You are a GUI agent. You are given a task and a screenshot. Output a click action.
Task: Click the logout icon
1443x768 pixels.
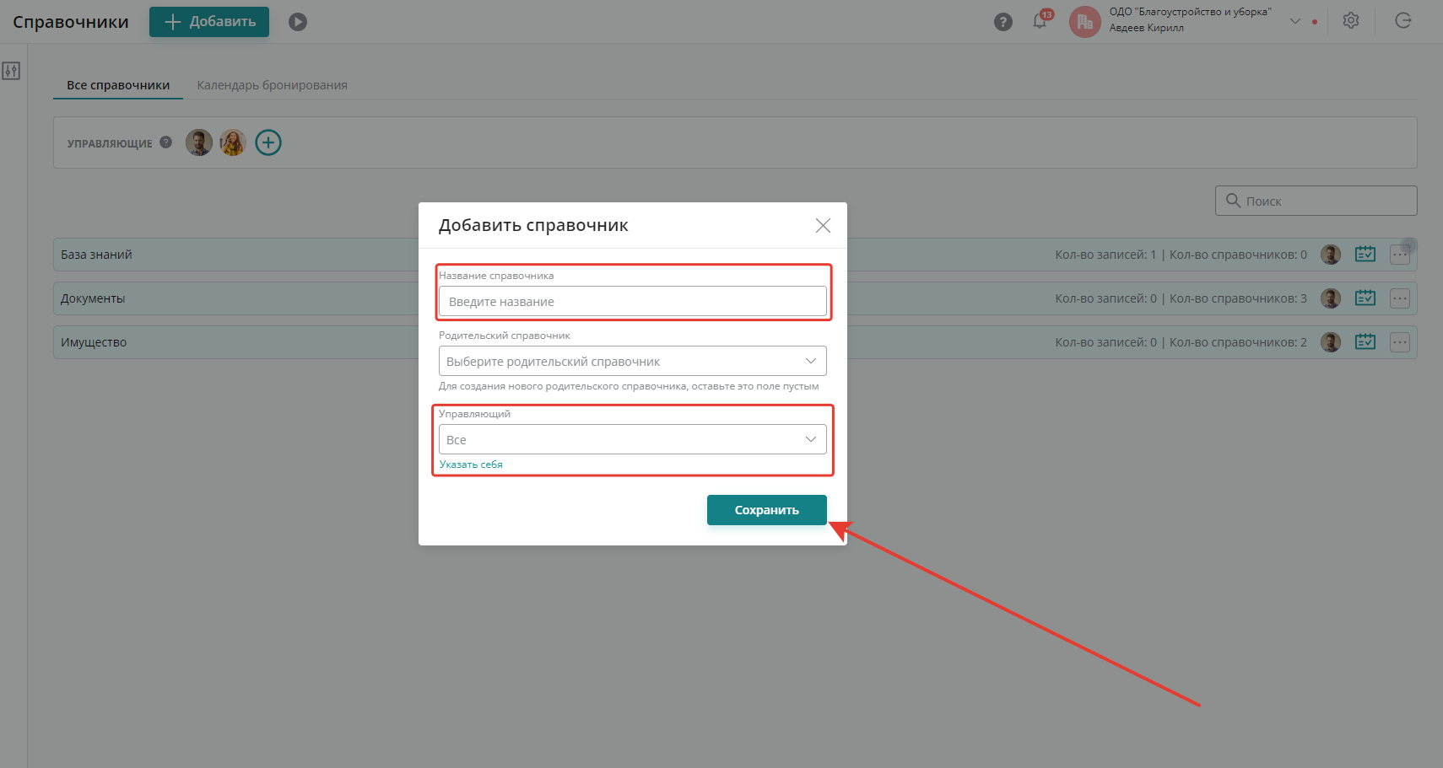click(1403, 21)
